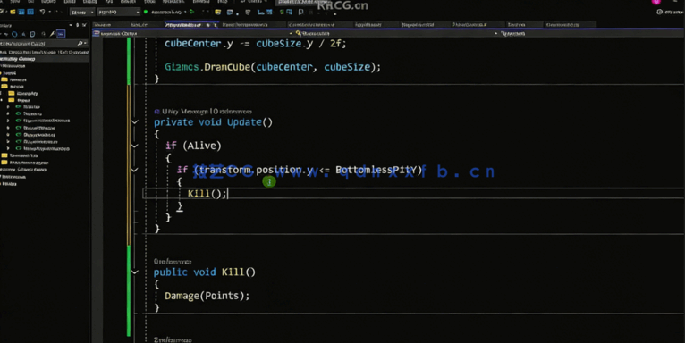
Task: Collapse the Update() method outlining chevron
Action: click(x=135, y=122)
